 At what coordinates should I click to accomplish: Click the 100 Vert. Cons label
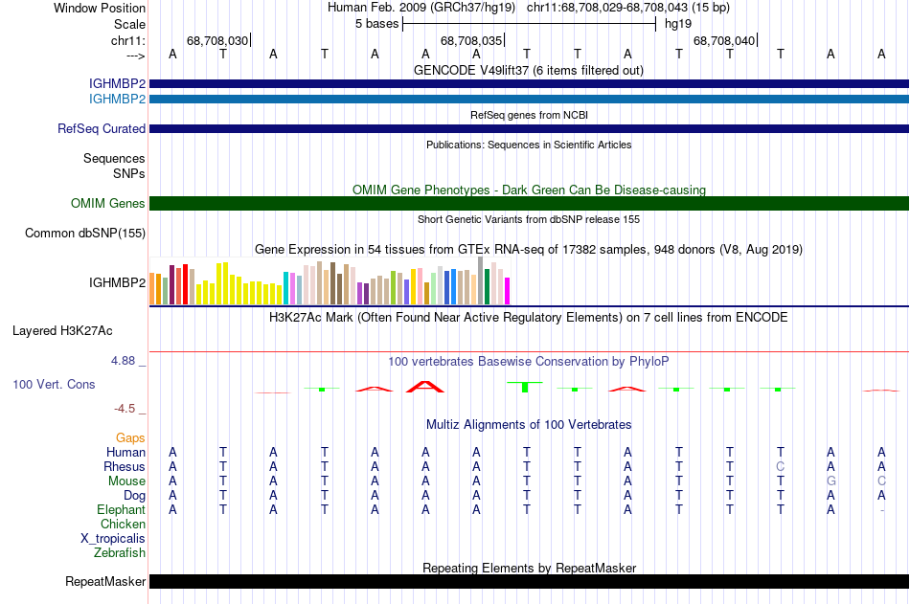pos(54,384)
